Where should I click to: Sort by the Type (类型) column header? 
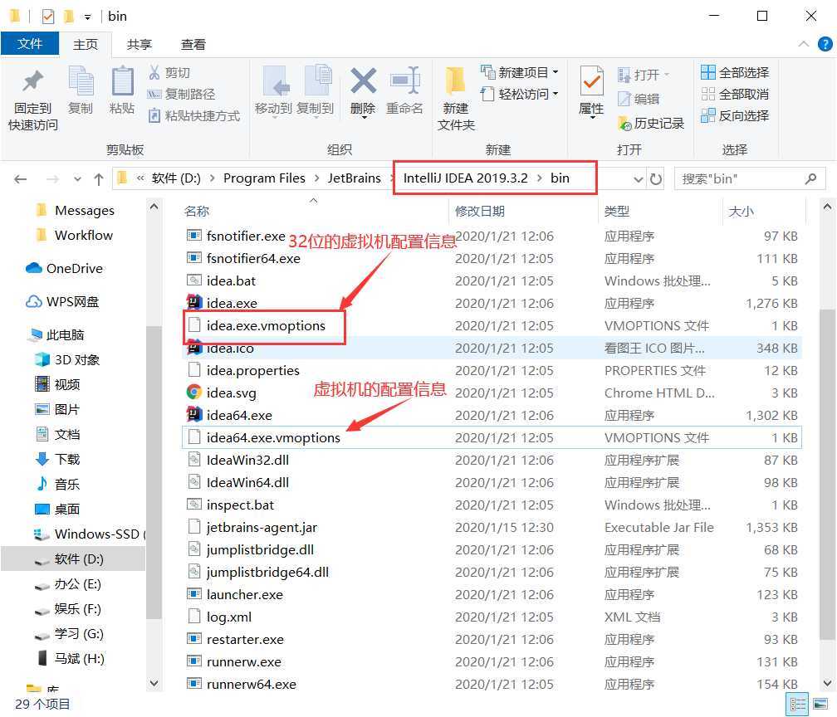tap(616, 212)
